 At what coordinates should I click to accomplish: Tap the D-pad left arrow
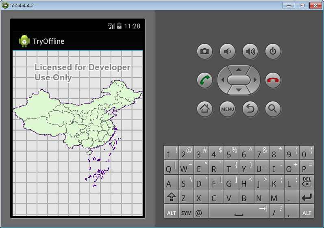point(222,80)
